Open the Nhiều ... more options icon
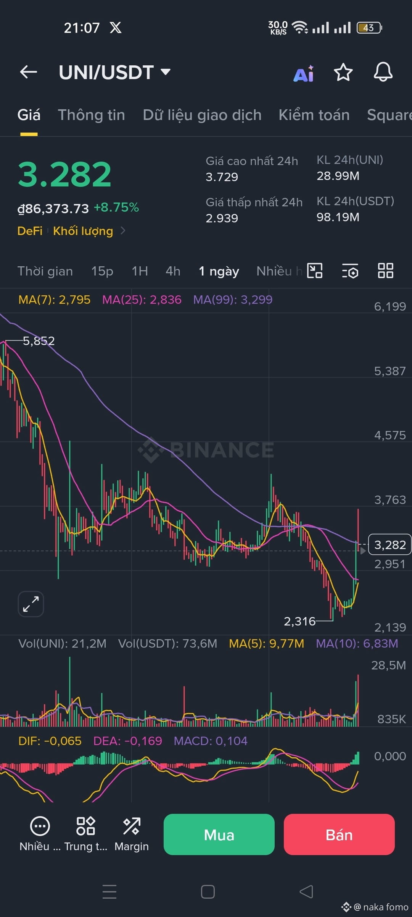The height and width of the screenshot is (917, 412). (x=40, y=834)
